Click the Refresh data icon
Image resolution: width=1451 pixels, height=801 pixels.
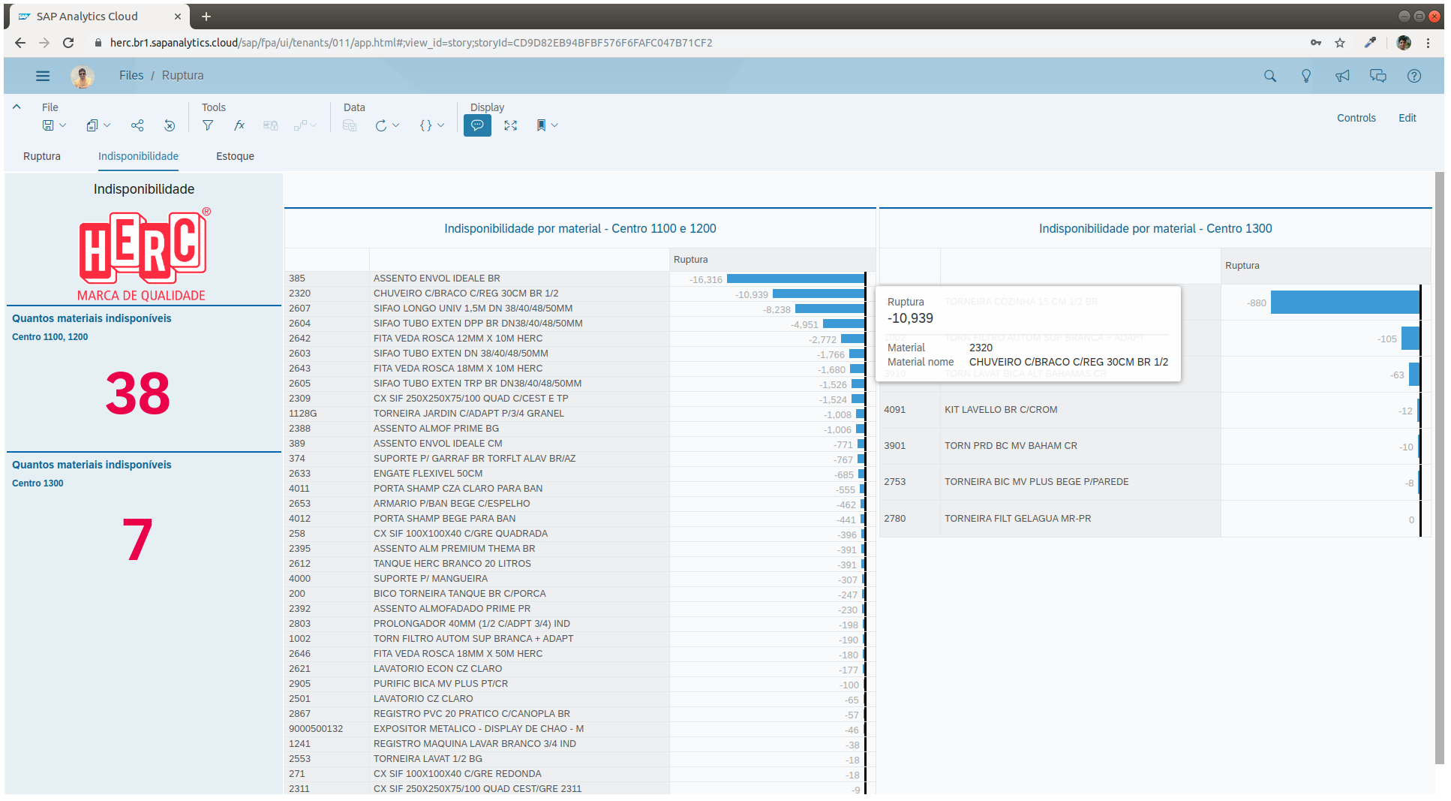pyautogui.click(x=381, y=125)
